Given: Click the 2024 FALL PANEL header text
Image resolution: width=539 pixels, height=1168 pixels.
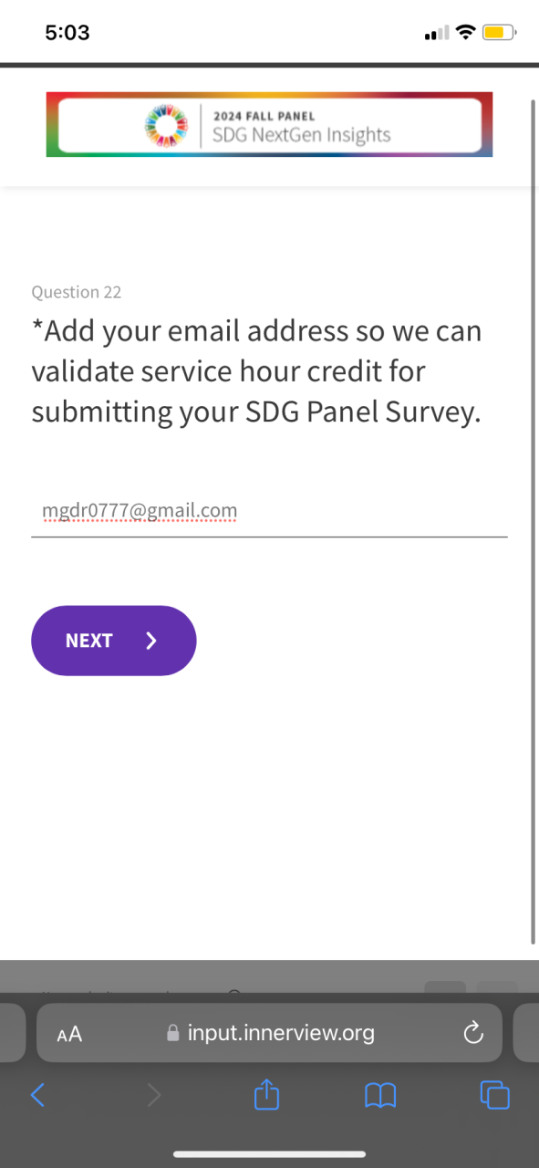Looking at the screenshot, I should click(264, 116).
